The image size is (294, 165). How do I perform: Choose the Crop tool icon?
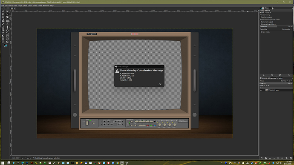[x=3, y=17]
